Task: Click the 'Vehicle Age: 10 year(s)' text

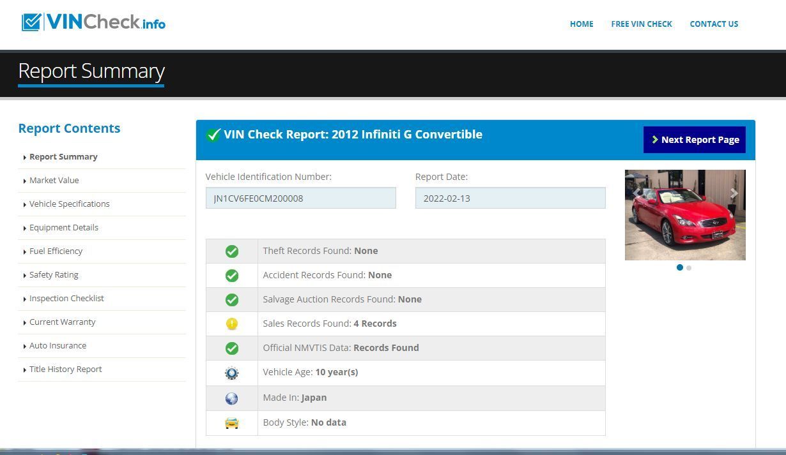Action: point(310,372)
